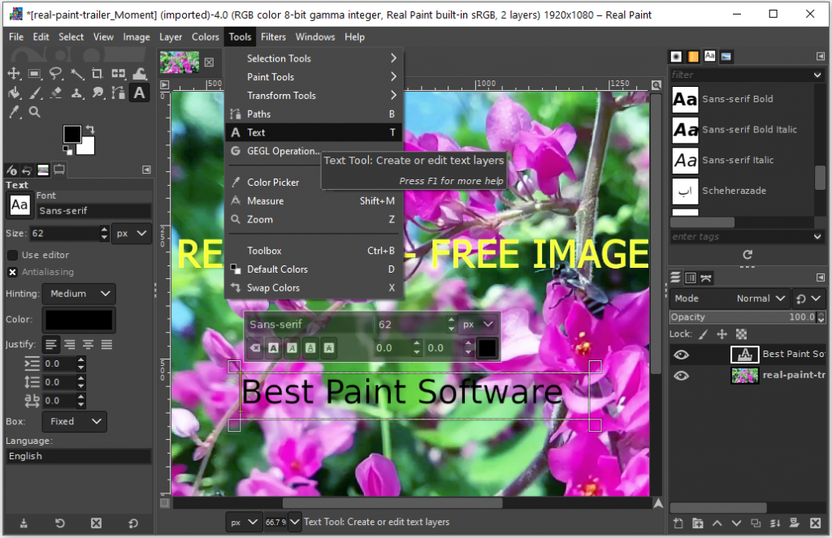Click the foreground black color swatch
This screenshot has height=538, width=832.
click(71, 134)
